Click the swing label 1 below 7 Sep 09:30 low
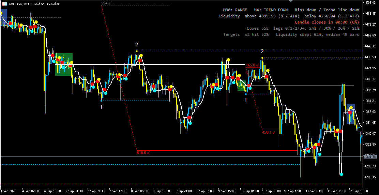The height and width of the screenshot is (195, 379). (x=101, y=107)
